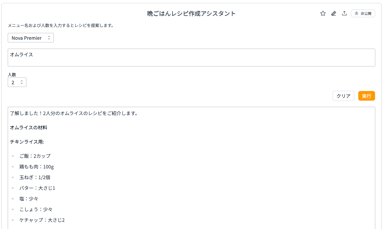Click the ケチャップ：大さじ2 ingredient line
The height and width of the screenshot is (229, 383).
[x=42, y=220]
